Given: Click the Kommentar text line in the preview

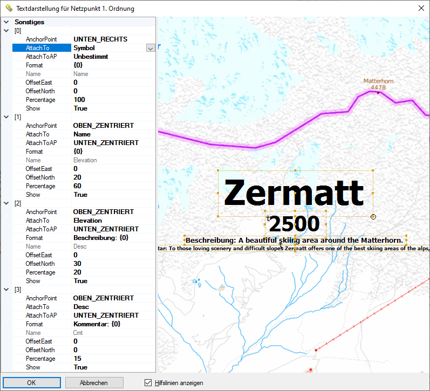Looking at the screenshot, I should 294,249.
